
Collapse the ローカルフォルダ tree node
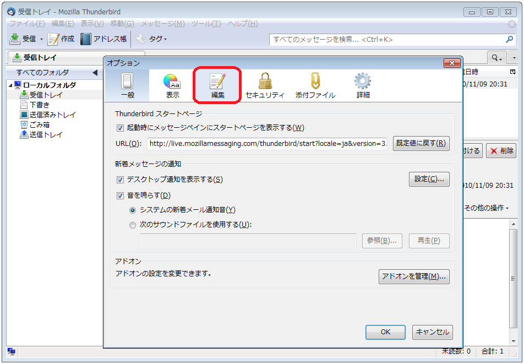tap(10, 85)
